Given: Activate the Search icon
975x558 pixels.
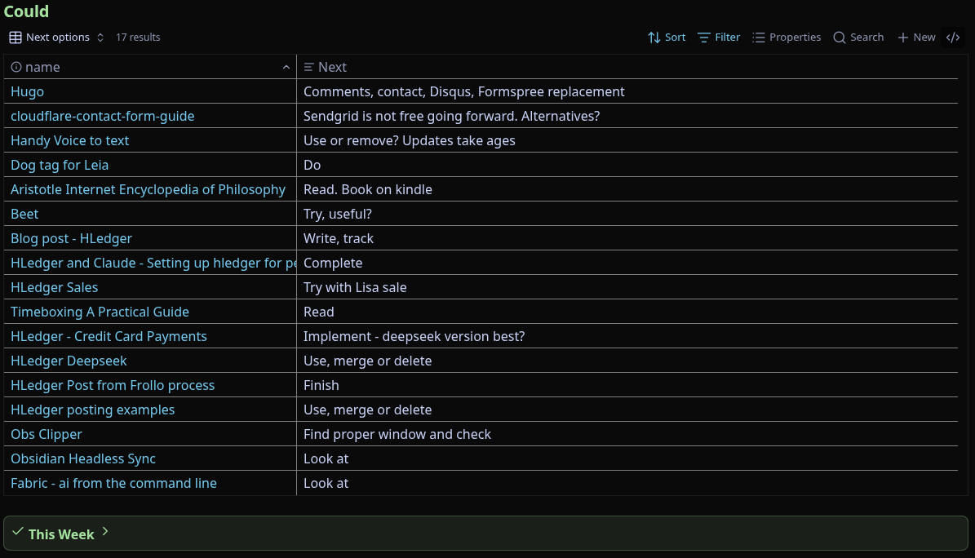Looking at the screenshot, I should click(839, 37).
